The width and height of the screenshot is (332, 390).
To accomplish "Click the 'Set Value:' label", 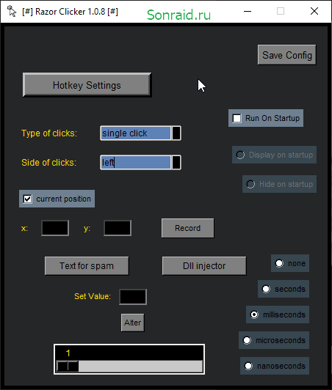I will click(x=93, y=296).
